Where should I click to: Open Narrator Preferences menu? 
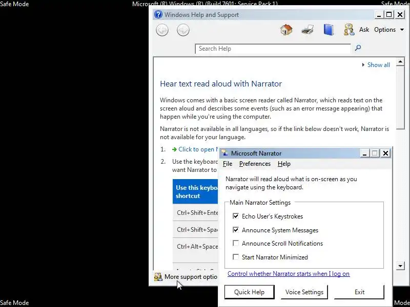pyautogui.click(x=255, y=164)
